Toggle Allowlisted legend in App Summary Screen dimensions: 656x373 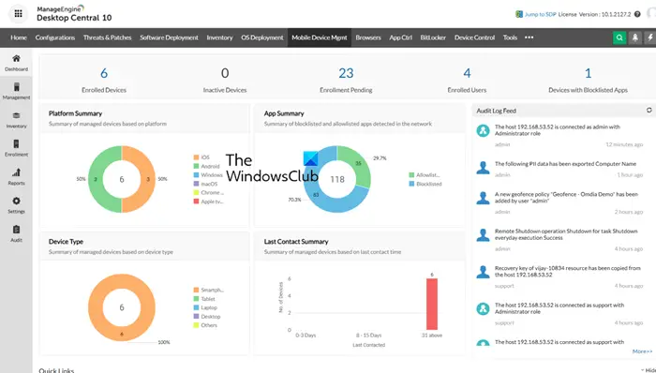tap(425, 175)
